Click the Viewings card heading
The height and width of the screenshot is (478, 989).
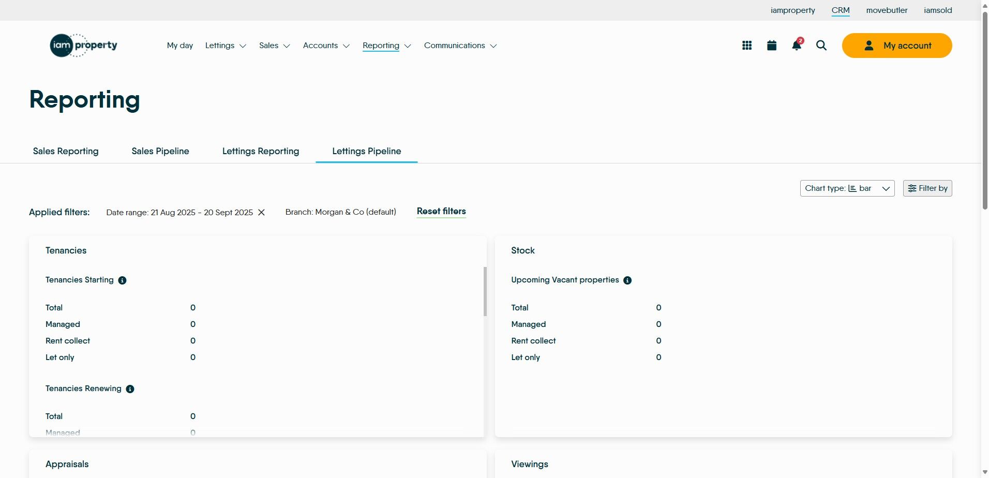tap(530, 464)
